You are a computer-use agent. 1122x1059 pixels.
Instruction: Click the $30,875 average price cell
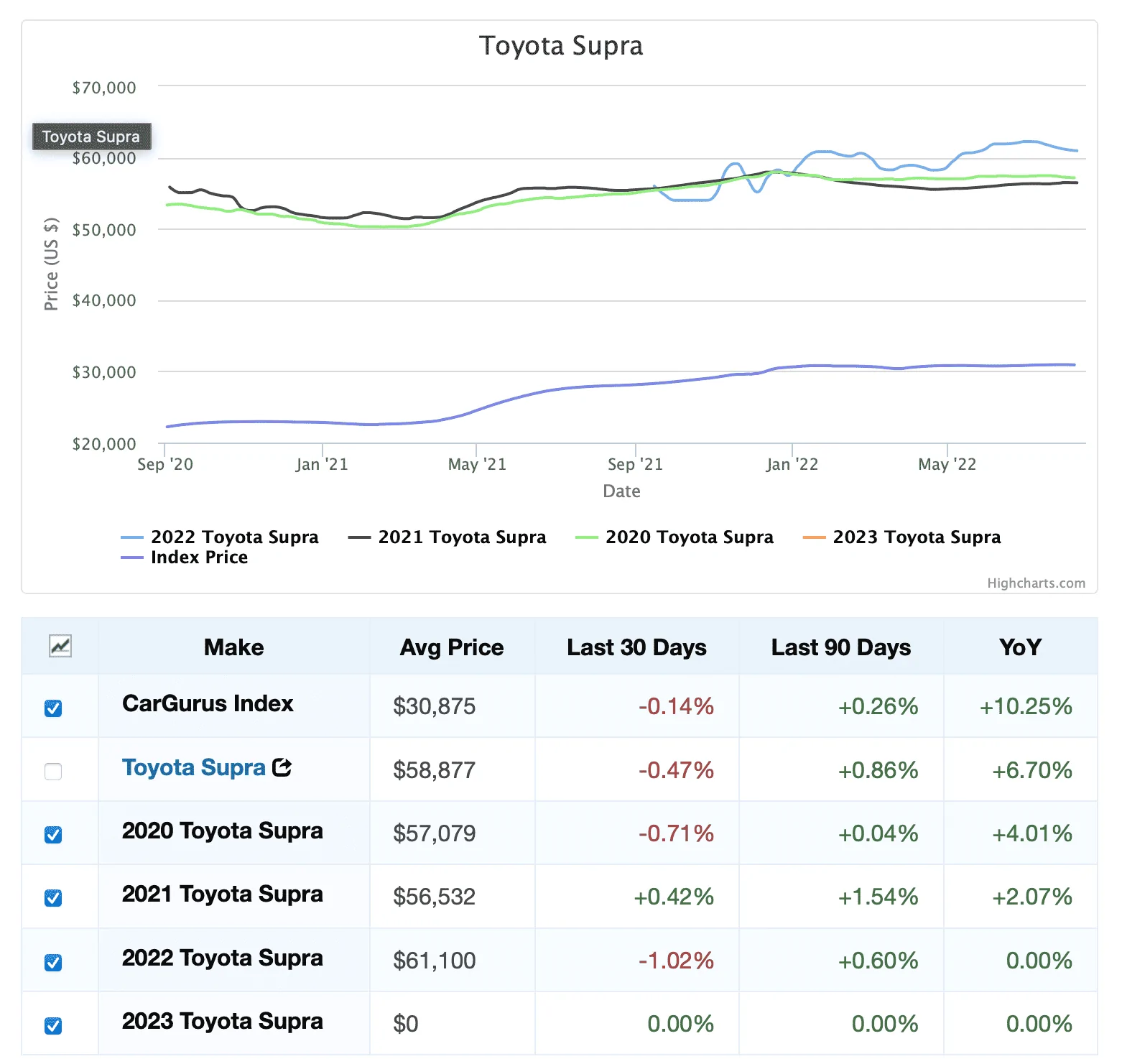coord(434,706)
